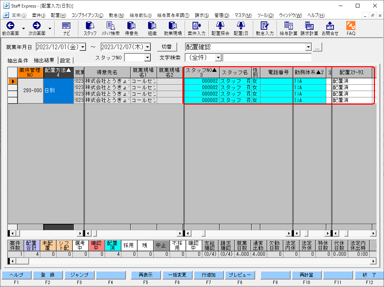Click the 終了 F12 button
This screenshot has width=384, height=287.
369,275
